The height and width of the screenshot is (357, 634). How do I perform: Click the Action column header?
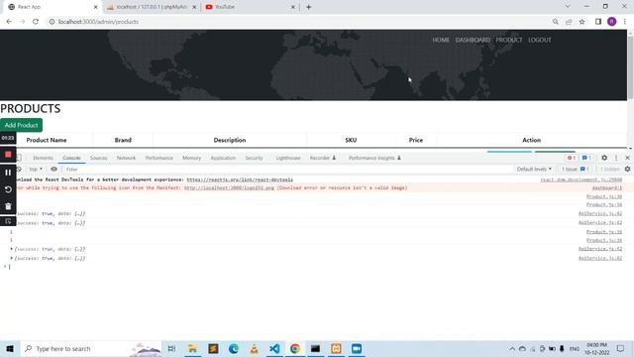click(531, 140)
